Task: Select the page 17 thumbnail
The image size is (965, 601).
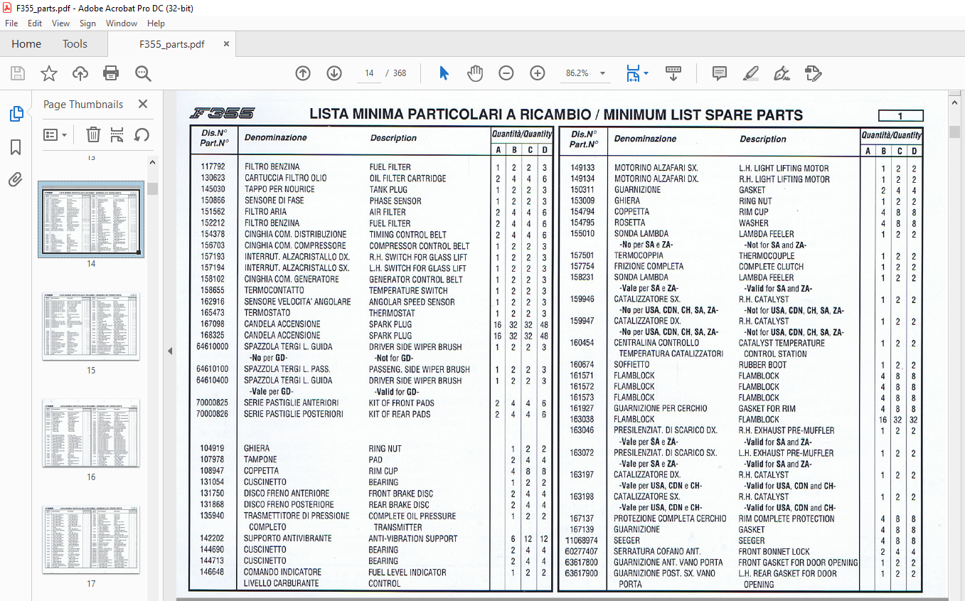Action: pos(91,540)
